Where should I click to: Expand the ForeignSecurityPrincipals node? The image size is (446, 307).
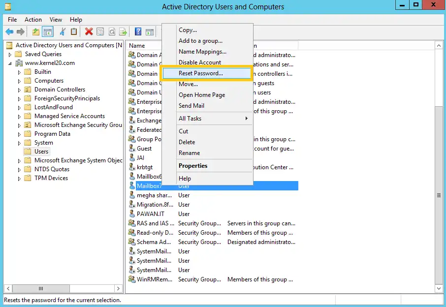pos(19,98)
